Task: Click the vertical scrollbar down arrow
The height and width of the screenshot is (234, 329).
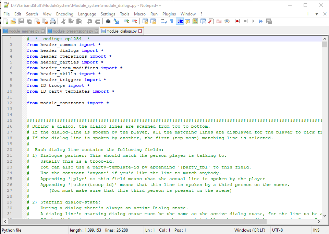Action: click(x=325, y=215)
